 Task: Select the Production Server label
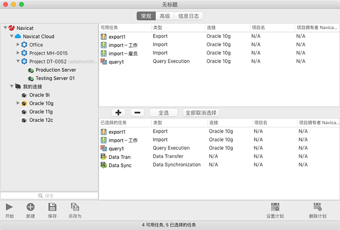coord(56,70)
